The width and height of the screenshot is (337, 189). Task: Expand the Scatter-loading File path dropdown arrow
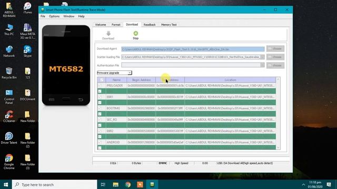pos(262,57)
